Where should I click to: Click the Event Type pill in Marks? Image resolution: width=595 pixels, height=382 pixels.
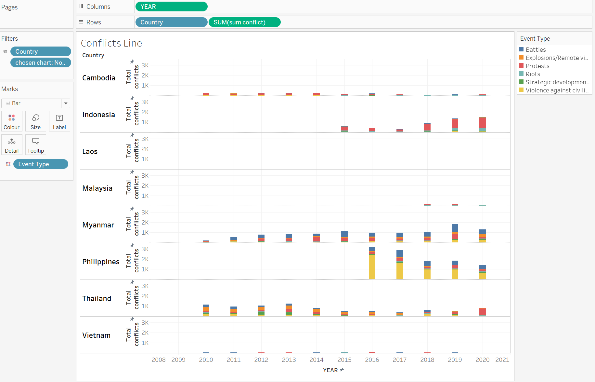click(41, 164)
